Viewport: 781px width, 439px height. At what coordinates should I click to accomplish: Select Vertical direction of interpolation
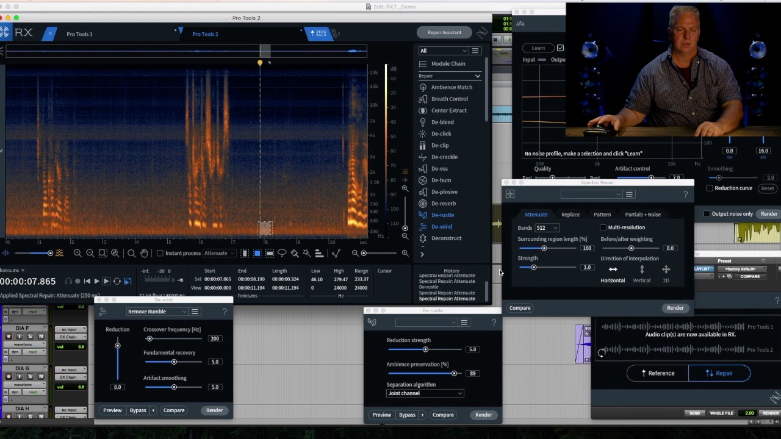641,274
